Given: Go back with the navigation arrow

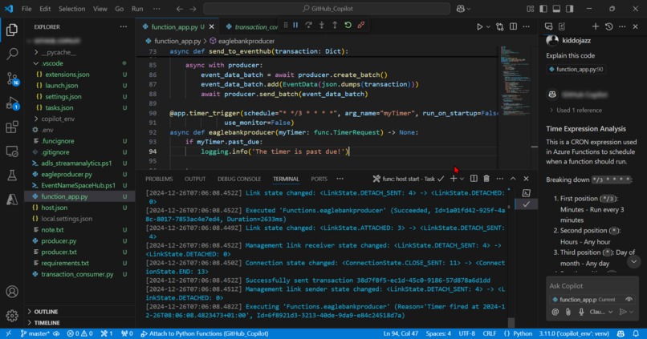Looking at the screenshot, I should [x=180, y=9].
